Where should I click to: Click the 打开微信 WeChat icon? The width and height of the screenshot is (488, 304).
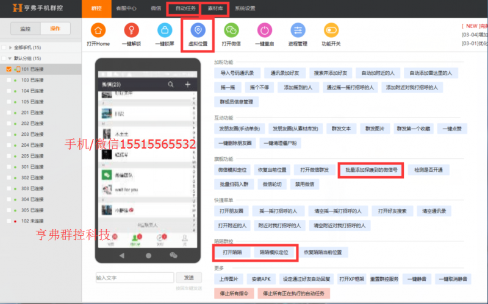(231, 30)
